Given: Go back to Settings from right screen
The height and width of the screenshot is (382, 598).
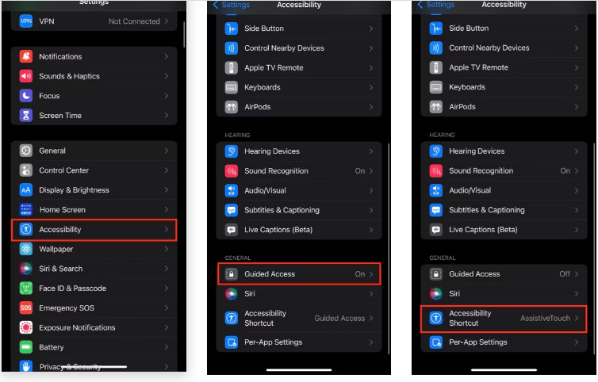Looking at the screenshot, I should click(x=436, y=5).
